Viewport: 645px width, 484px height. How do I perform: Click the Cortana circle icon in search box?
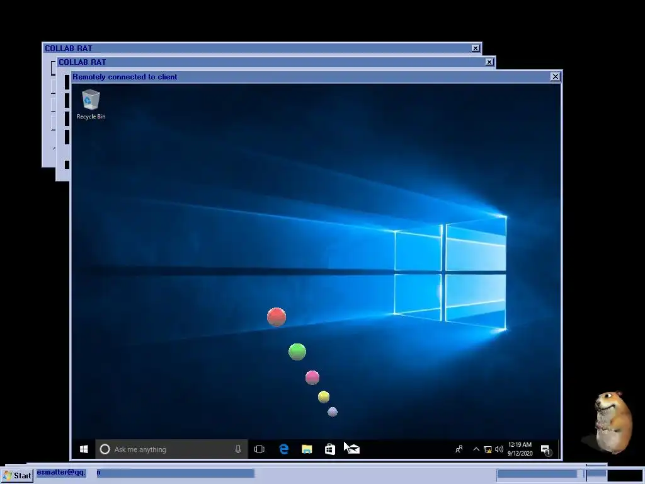105,449
